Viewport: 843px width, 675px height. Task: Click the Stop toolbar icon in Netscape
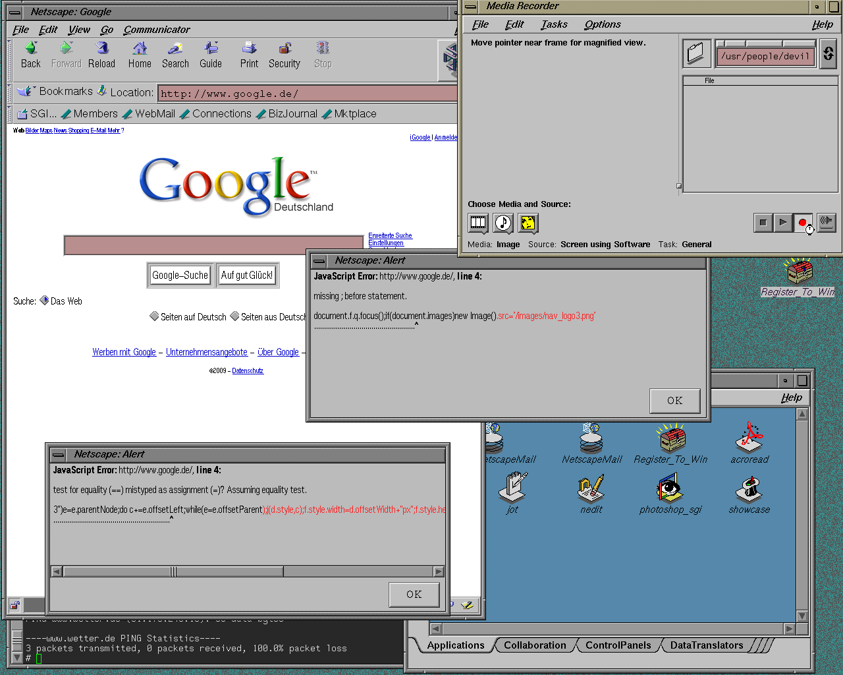(x=323, y=55)
